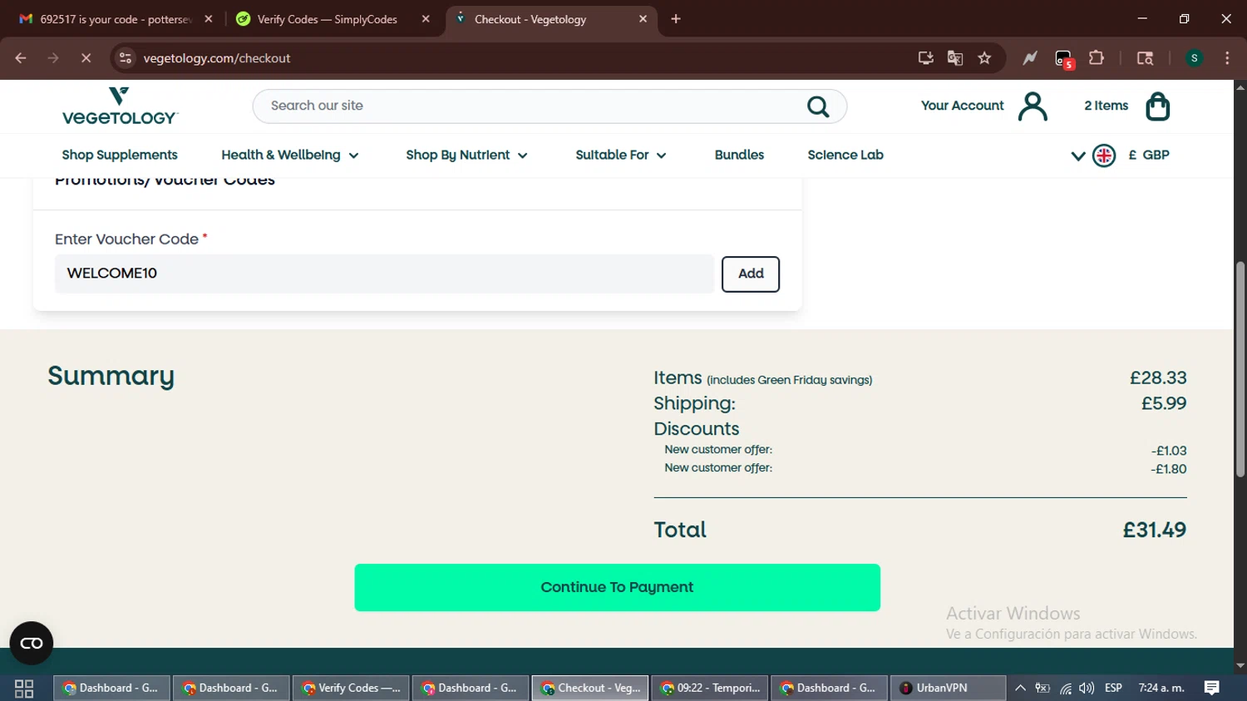Screen dimensions: 1247x701
Task: Click install app icon in address bar
Action: click(925, 58)
